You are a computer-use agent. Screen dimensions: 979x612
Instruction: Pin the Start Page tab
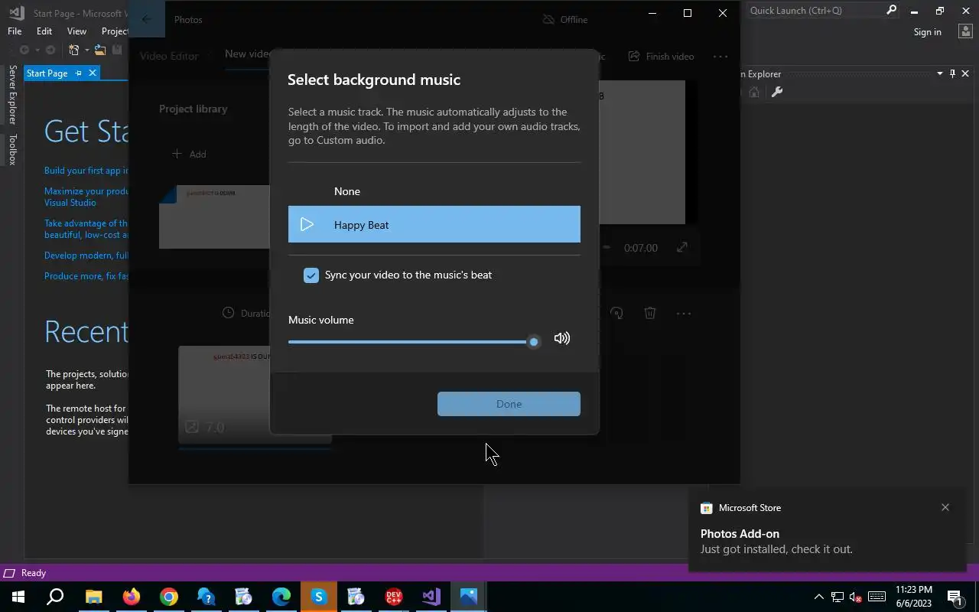pyautogui.click(x=78, y=73)
